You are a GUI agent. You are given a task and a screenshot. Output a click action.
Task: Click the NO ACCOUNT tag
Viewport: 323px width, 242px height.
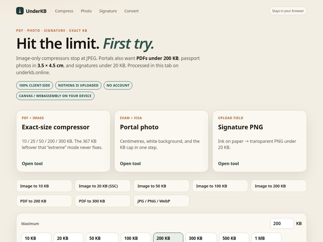pyautogui.click(x=118, y=85)
